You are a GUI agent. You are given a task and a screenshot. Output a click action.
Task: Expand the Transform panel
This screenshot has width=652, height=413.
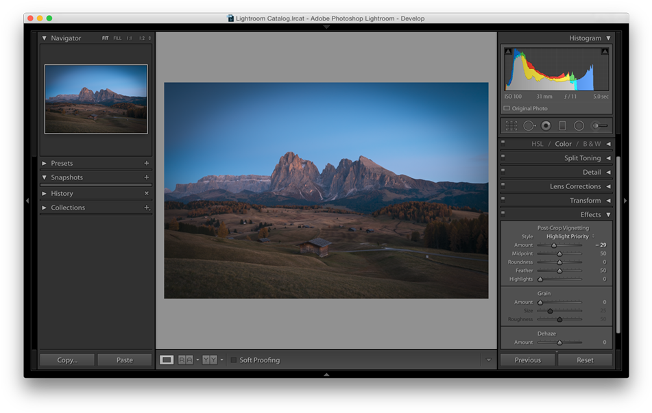pyautogui.click(x=608, y=200)
